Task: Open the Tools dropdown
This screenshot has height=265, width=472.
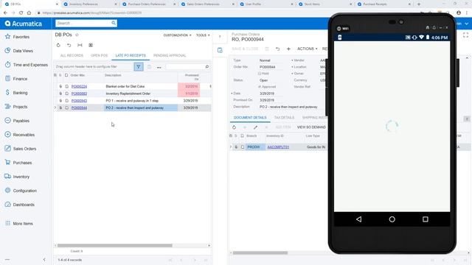Action: pos(203,35)
